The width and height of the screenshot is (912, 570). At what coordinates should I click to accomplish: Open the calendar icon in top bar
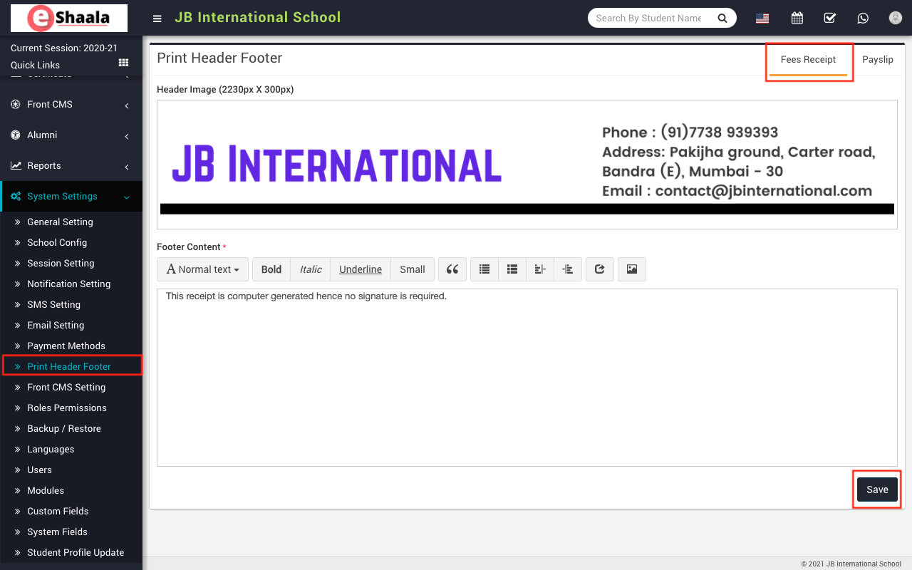[797, 19]
